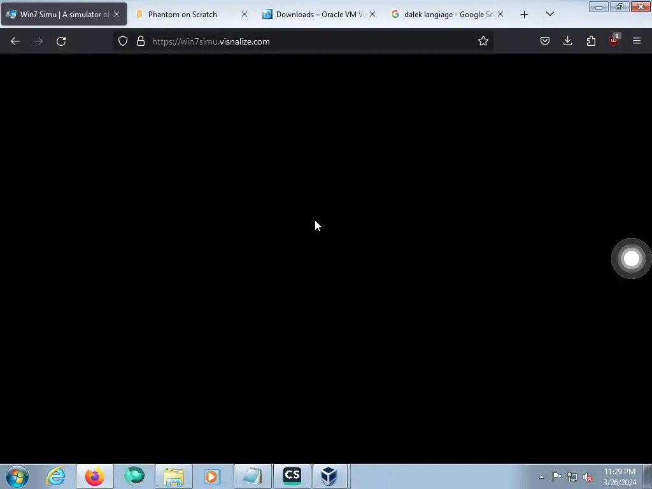Close the dalek langiage Google tab
This screenshot has width=652, height=489.
[500, 15]
